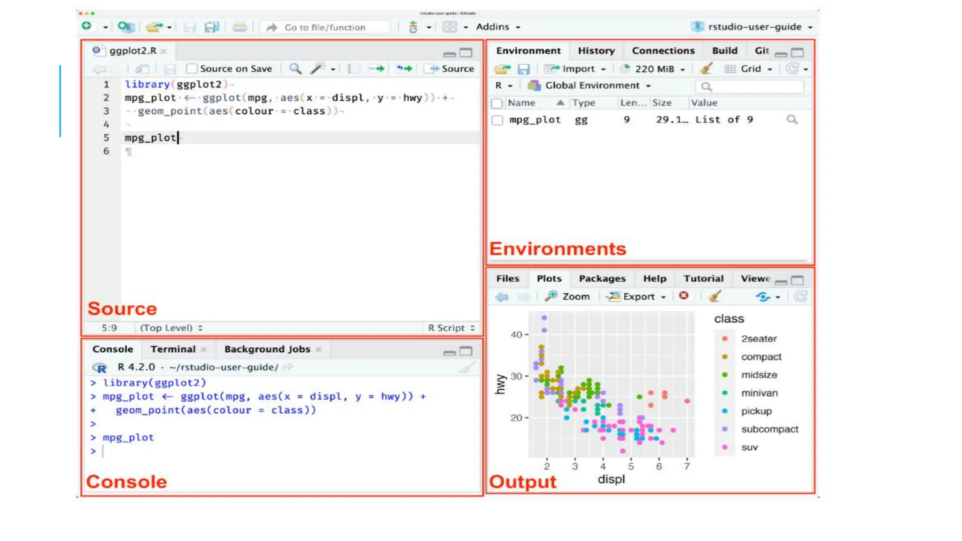
Task: Click the find/replace magnifier in editor toolbar
Action: (295, 69)
